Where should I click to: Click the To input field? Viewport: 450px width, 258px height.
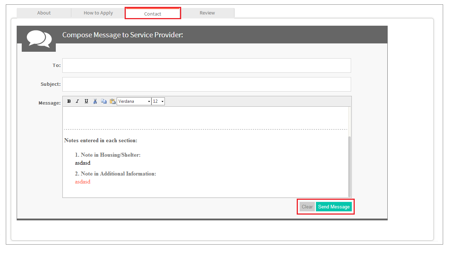(x=207, y=65)
